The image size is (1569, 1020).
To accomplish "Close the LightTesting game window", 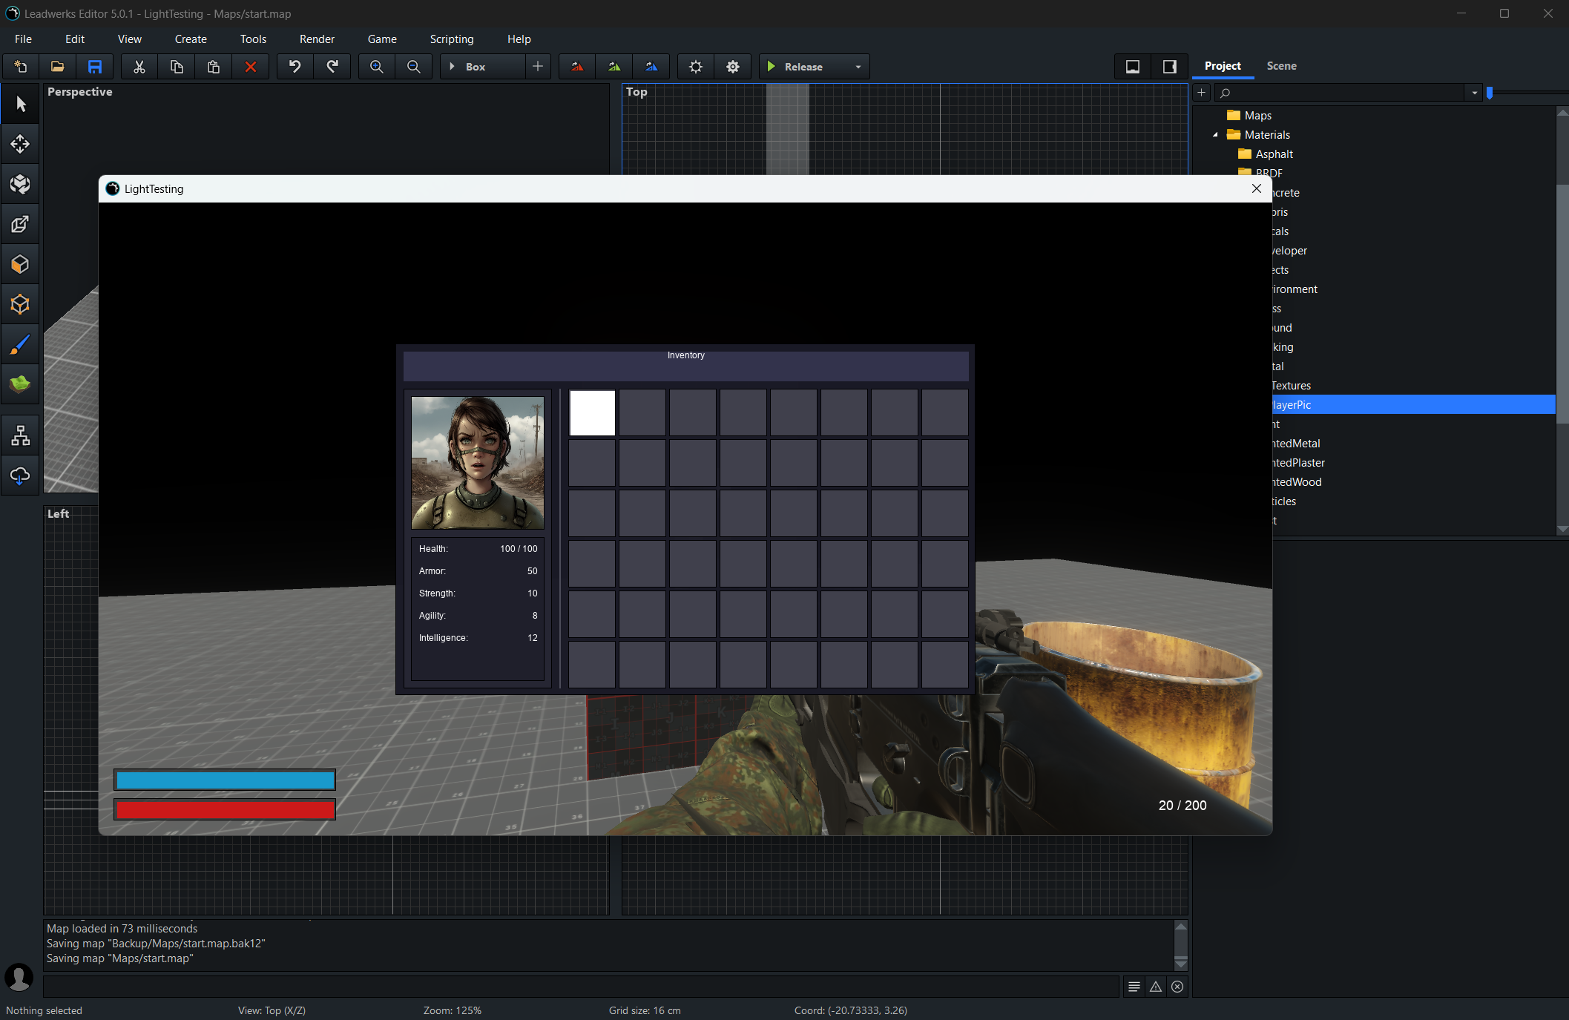I will click(x=1256, y=188).
